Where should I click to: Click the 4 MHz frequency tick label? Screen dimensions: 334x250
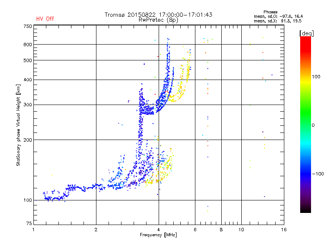click(159, 230)
